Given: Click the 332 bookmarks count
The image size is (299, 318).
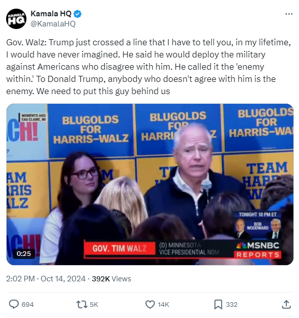Looking at the screenshot, I should pos(231,304).
